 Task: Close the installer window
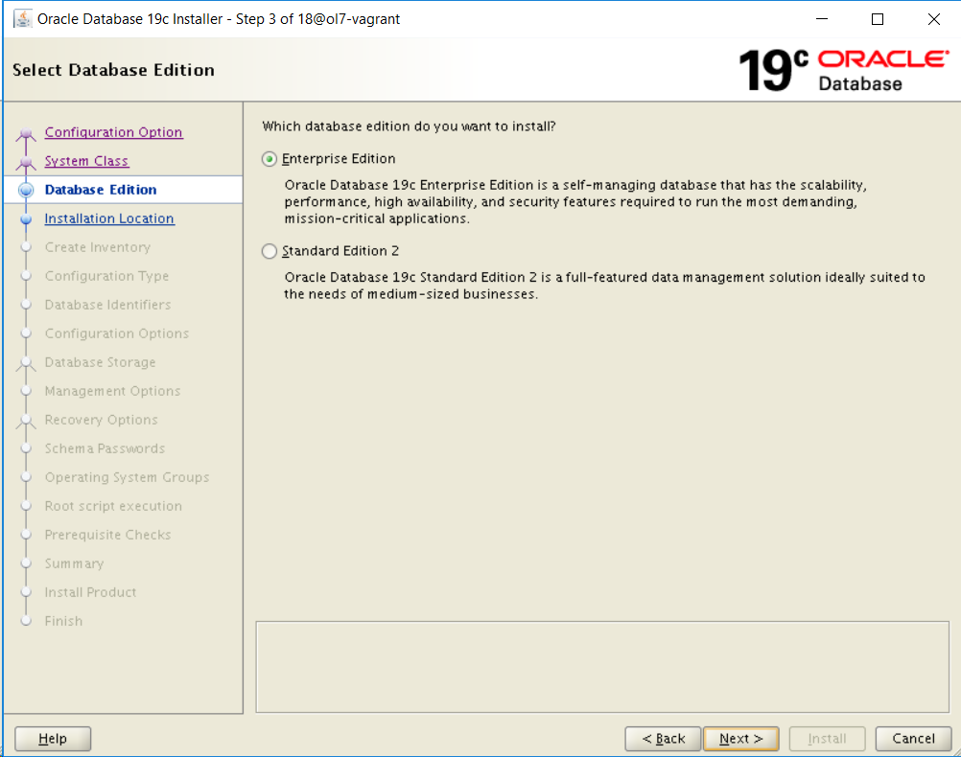(x=933, y=19)
